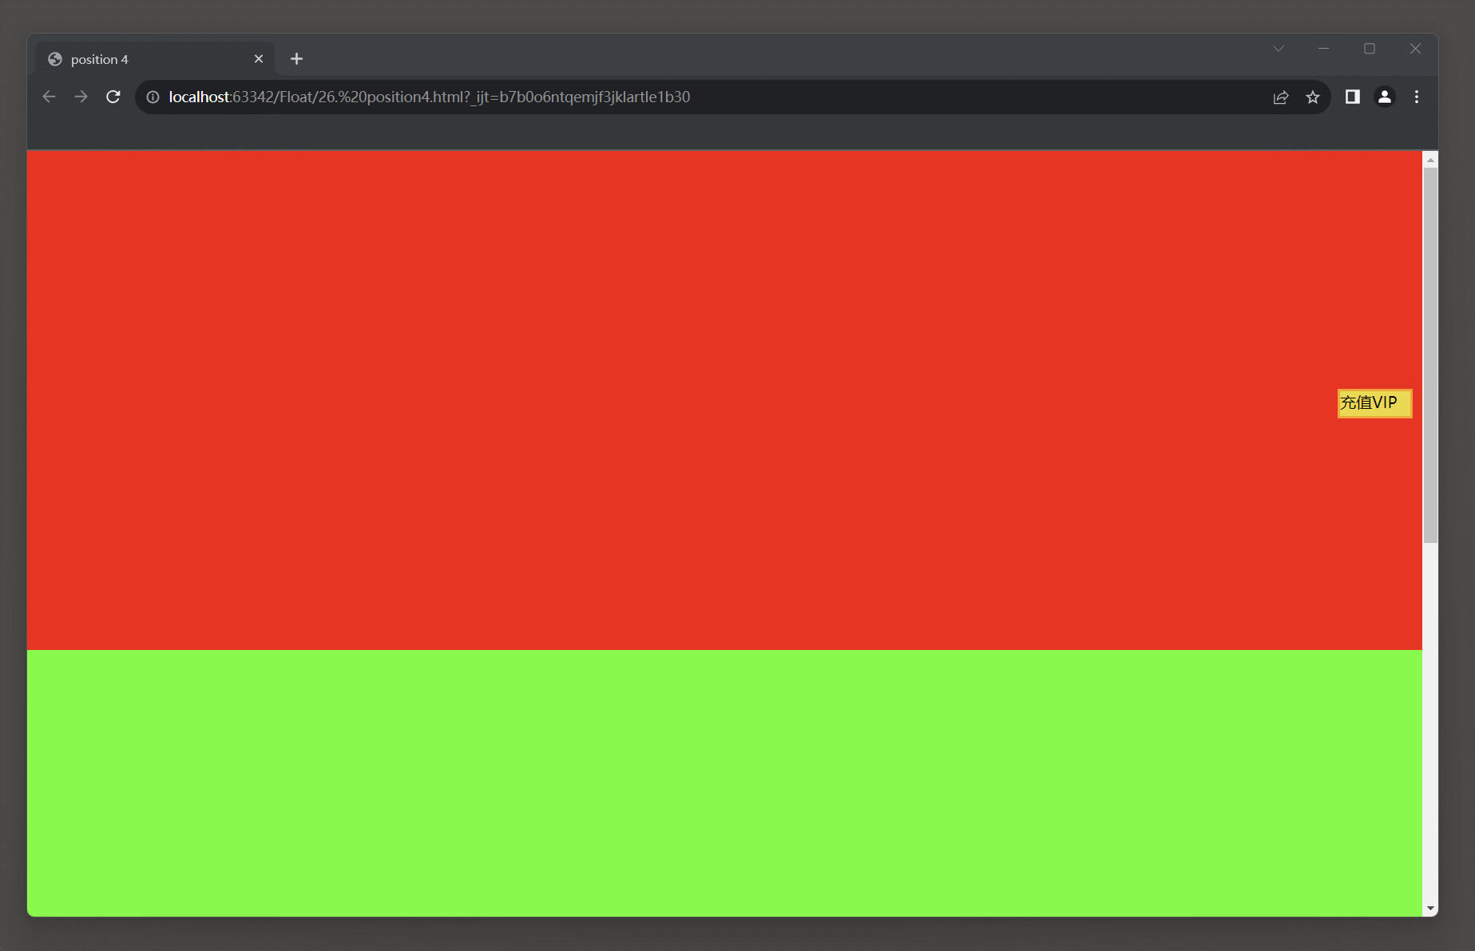Open Chrome's three-dot menu
Image resolution: width=1475 pixels, height=951 pixels.
click(x=1417, y=97)
